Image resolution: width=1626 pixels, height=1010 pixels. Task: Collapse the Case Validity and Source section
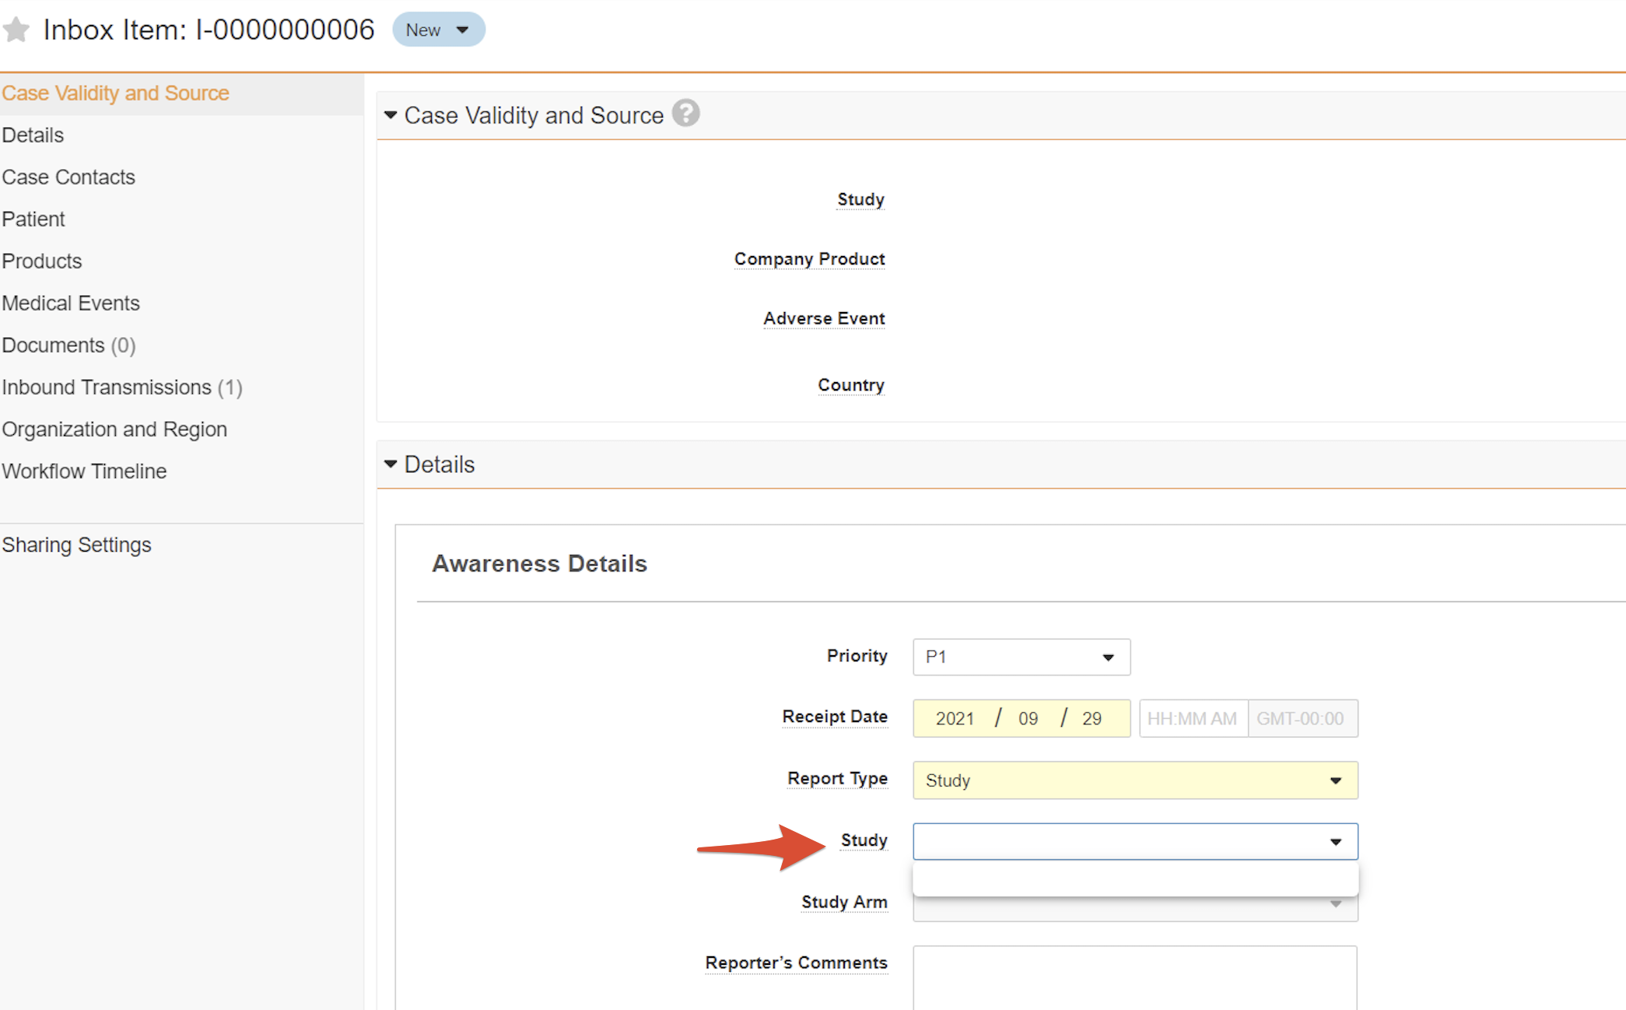391,115
